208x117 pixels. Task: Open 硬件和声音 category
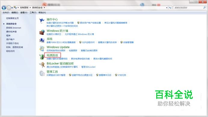(11, 32)
